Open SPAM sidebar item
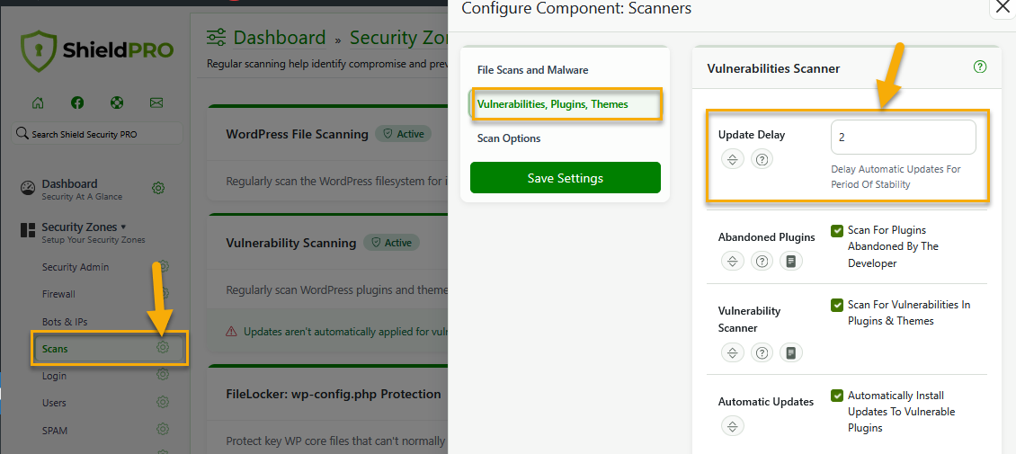 click(x=55, y=430)
